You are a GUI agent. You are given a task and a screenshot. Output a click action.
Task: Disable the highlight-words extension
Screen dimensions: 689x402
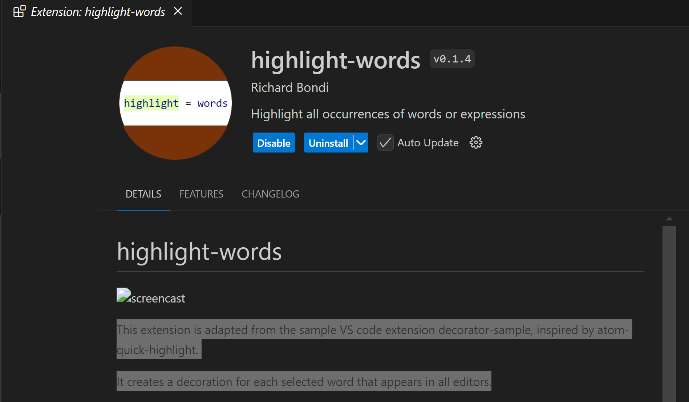pos(273,142)
